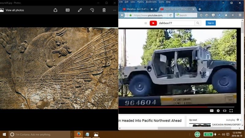Viewport: 245px width, 138px height.
Task: Open the Tools menu in Firefox
Action: [x=161, y=2]
